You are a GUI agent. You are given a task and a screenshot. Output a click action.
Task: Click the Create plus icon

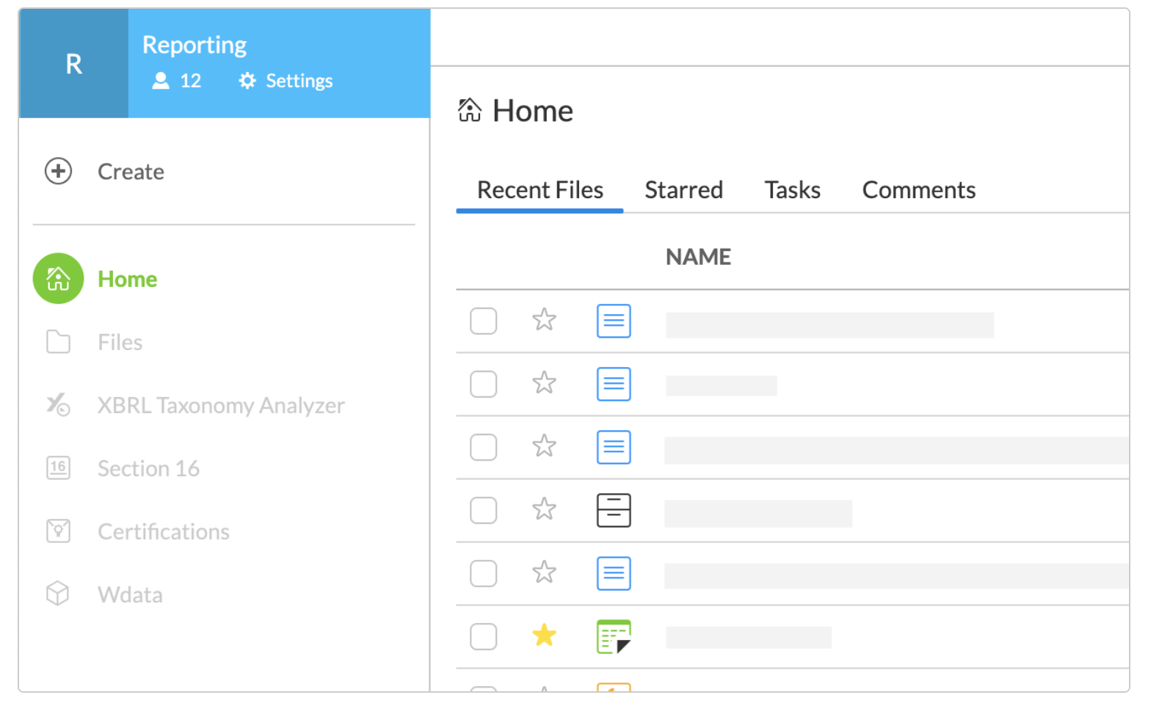click(x=58, y=171)
